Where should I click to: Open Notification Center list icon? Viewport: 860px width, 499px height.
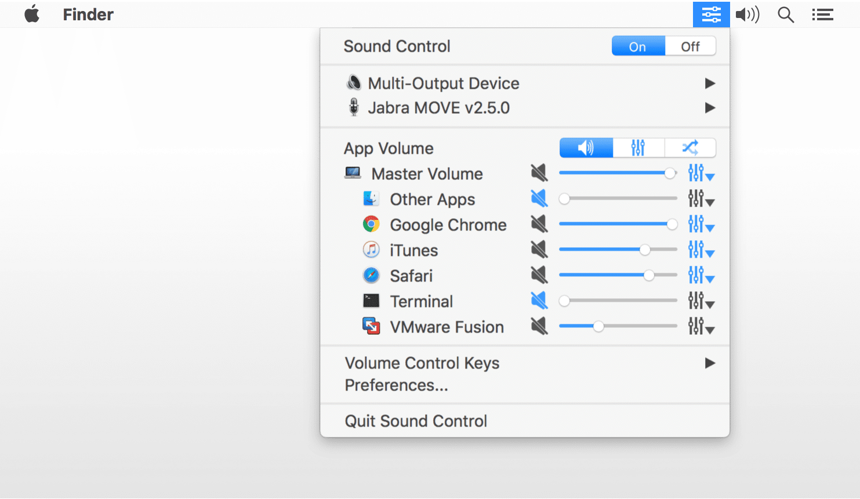822,15
